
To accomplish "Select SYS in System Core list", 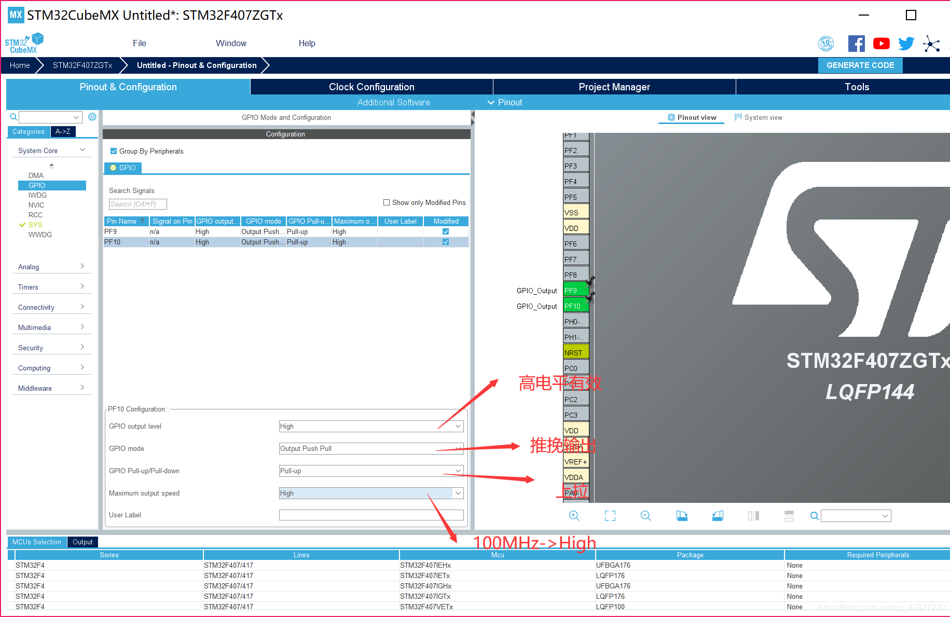I will [x=35, y=225].
